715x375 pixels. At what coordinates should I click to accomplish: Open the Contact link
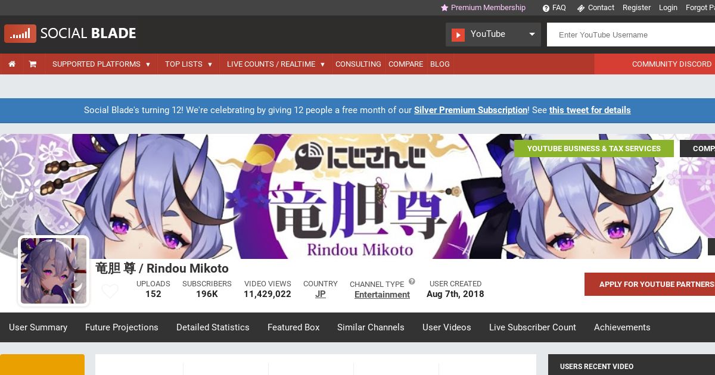(601, 8)
